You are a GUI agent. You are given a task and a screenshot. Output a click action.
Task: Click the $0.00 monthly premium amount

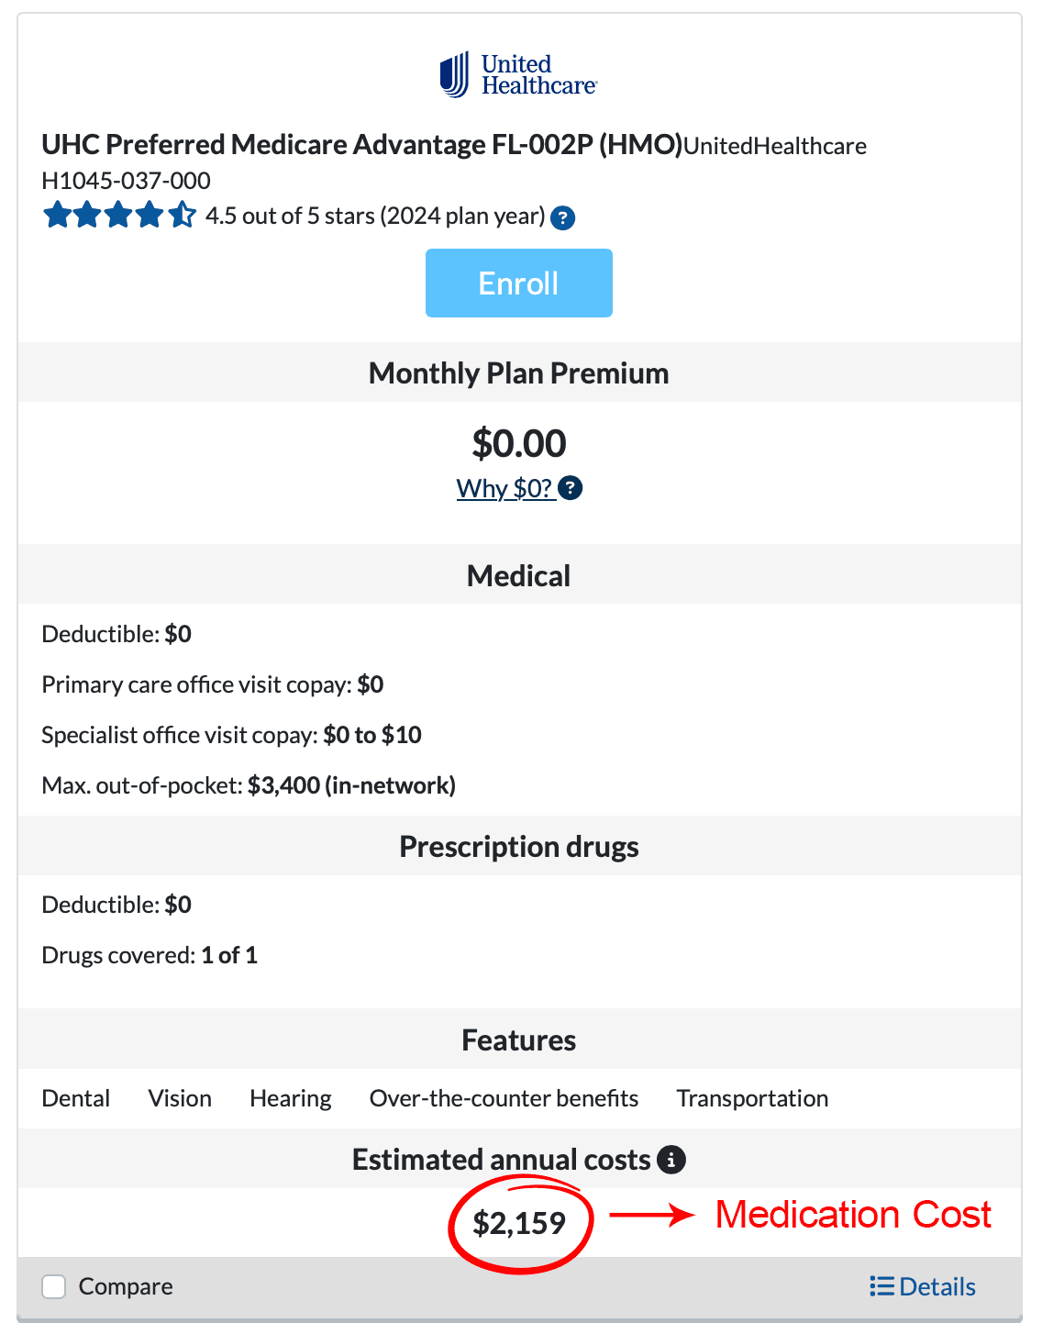pyautogui.click(x=519, y=444)
